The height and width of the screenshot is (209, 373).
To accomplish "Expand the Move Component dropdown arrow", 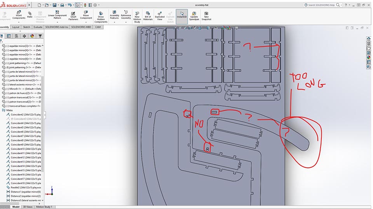I will pos(86,22).
